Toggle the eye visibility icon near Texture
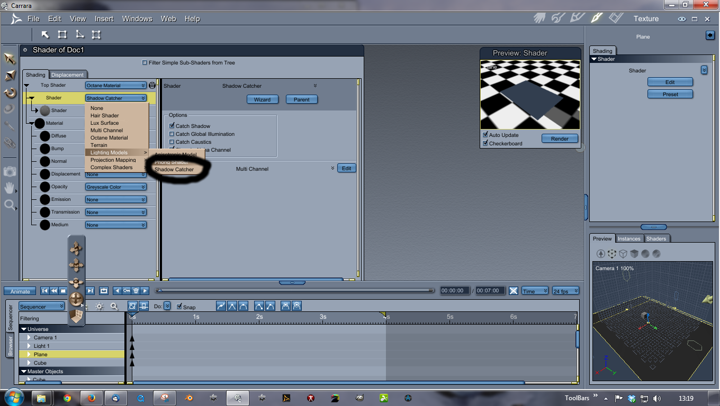720x406 pixels. click(682, 19)
